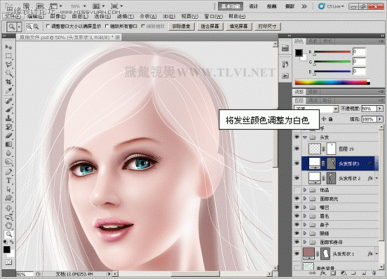Click the layer style fx button at panel bottom

click(x=322, y=273)
